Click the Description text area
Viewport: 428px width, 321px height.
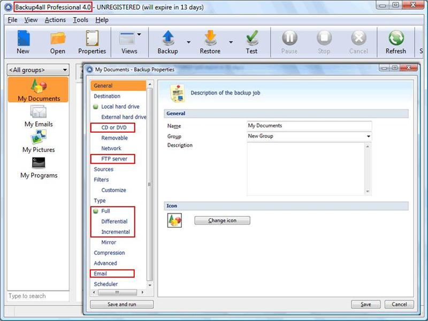tap(306, 169)
